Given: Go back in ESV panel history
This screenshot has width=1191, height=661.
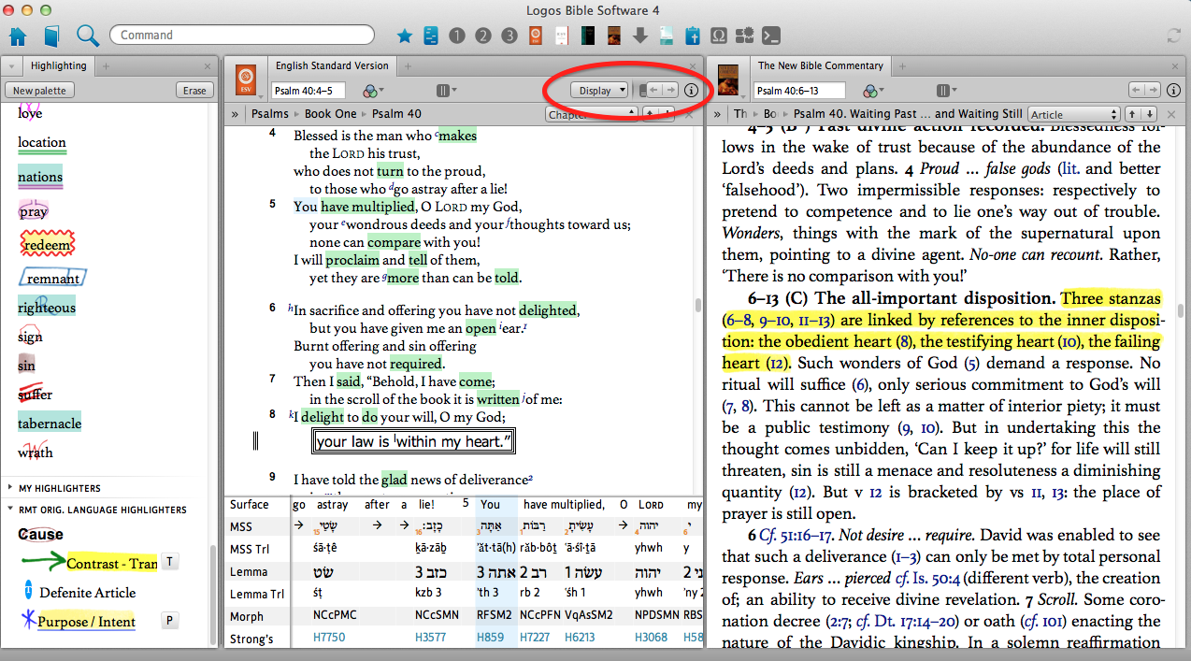Looking at the screenshot, I should tap(654, 91).
